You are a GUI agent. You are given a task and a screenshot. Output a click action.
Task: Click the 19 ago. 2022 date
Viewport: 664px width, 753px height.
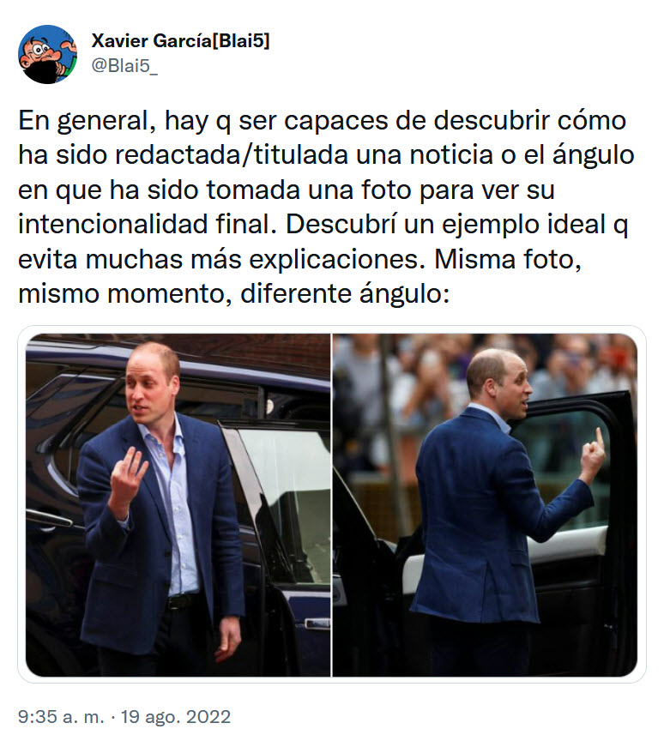coord(176,717)
